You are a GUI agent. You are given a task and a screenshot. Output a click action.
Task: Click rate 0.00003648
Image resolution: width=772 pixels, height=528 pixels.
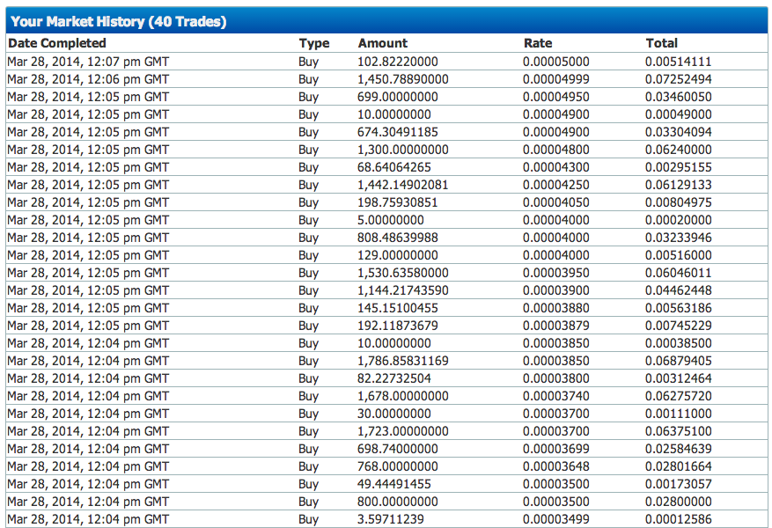coord(556,467)
